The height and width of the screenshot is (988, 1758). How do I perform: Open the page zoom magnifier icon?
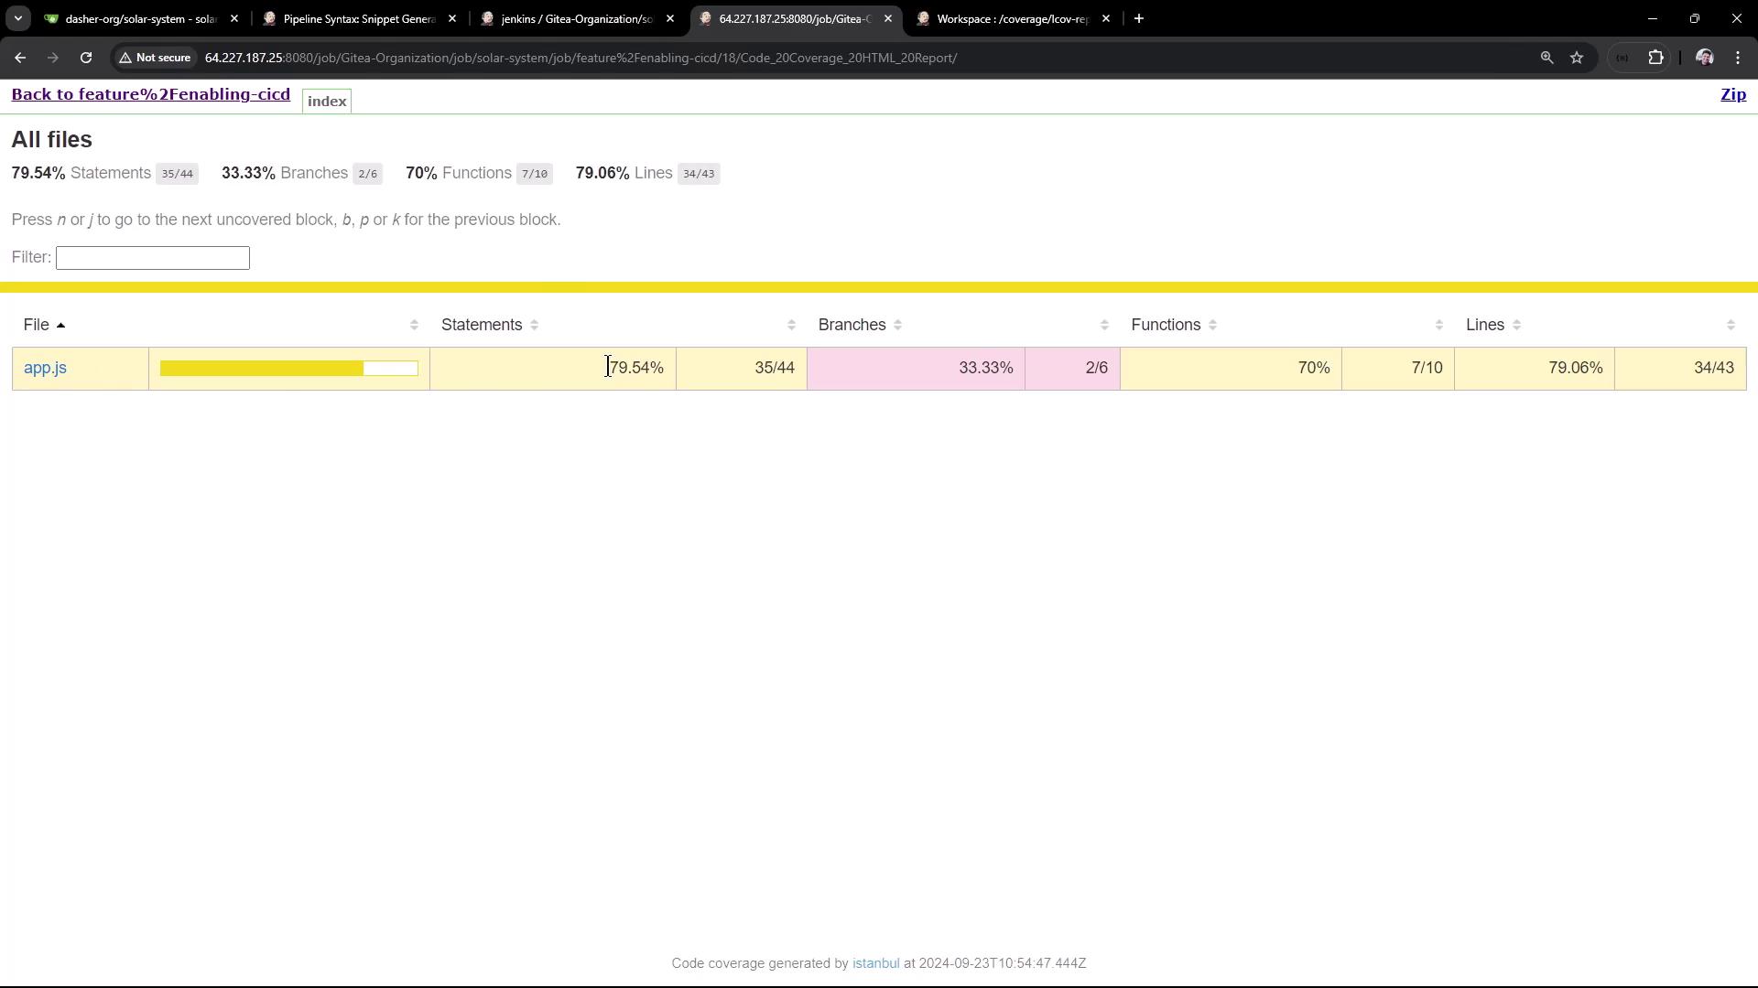[1546, 58]
